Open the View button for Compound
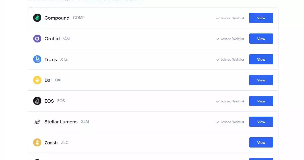Screen dimensions: 304x160 click(261, 18)
